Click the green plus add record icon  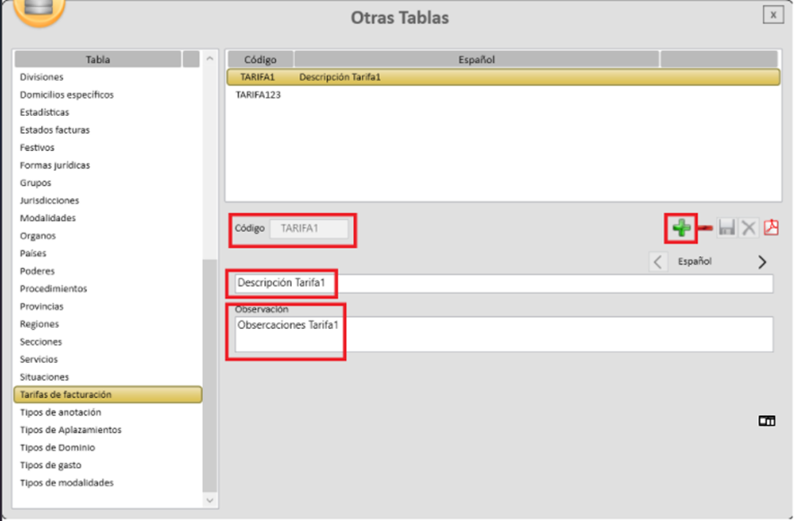(x=682, y=228)
